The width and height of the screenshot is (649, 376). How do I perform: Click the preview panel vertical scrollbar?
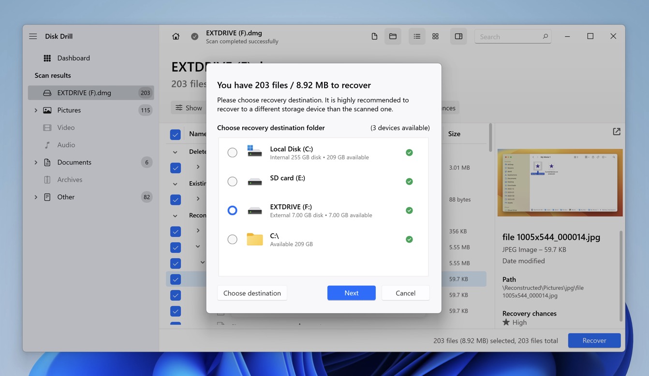(621, 276)
